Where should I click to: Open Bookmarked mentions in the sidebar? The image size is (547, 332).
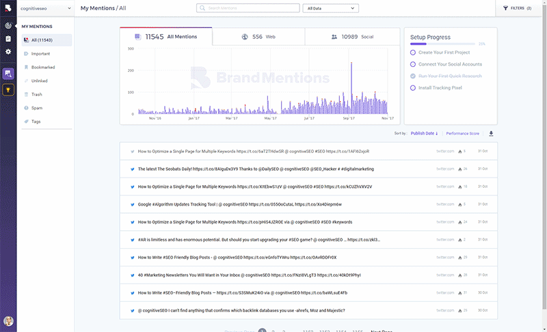42,67
